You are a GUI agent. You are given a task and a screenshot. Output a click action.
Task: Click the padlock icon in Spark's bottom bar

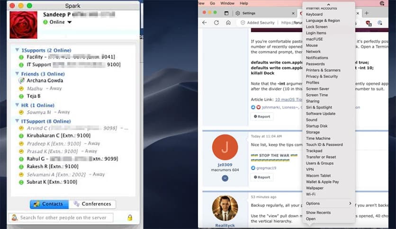coord(130,218)
